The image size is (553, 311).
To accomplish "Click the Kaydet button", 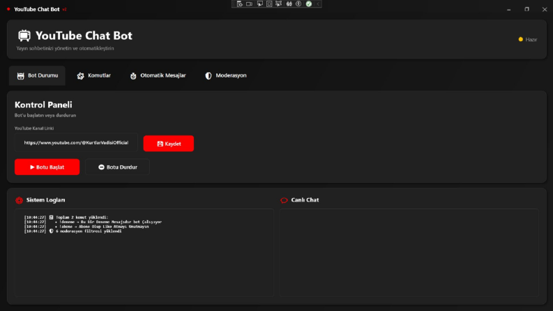I will [169, 144].
